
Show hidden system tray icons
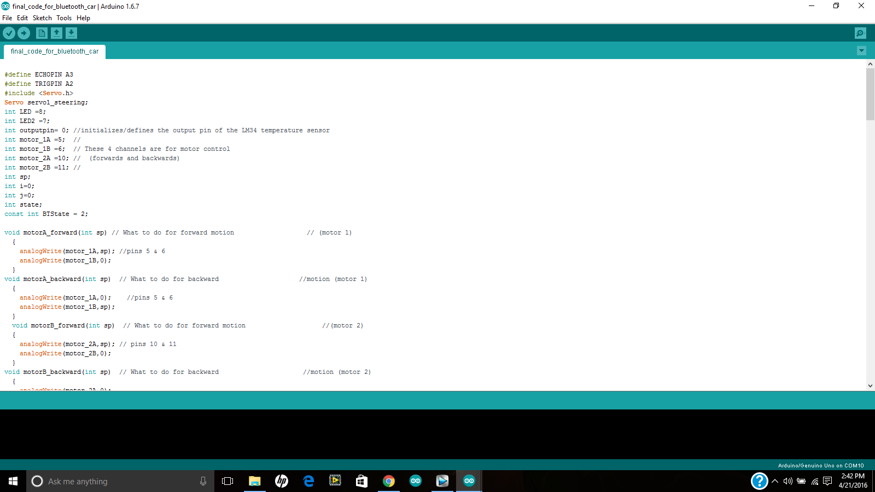tap(775, 481)
